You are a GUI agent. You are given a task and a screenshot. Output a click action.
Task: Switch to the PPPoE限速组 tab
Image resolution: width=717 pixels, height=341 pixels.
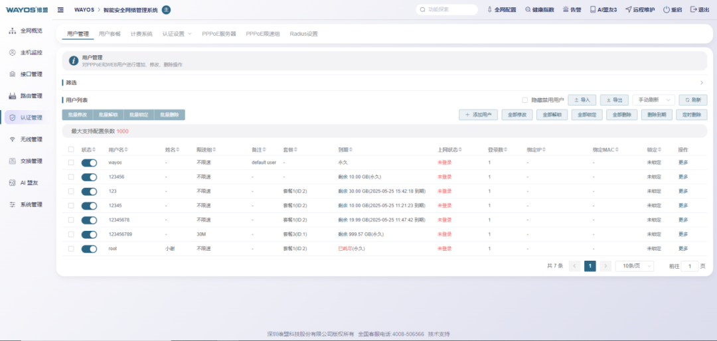[263, 34]
